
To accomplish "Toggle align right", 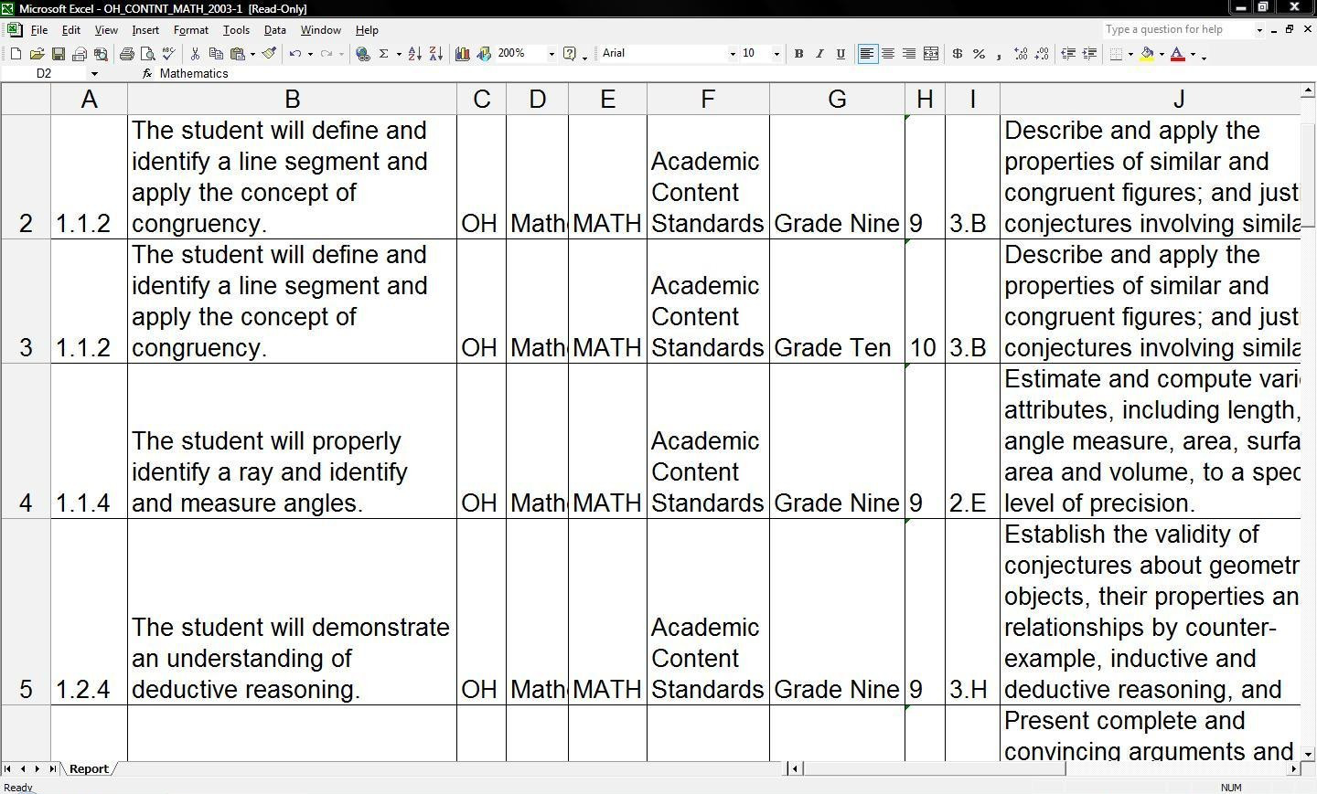I will [909, 54].
